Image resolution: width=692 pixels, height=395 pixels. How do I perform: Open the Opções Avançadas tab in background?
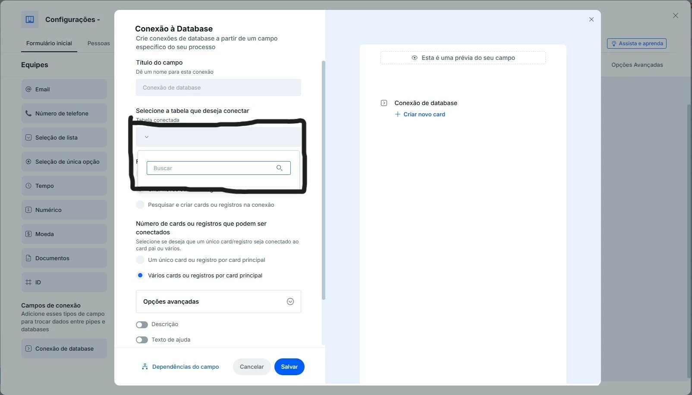click(x=637, y=65)
